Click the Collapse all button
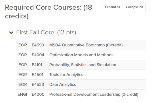The height and width of the screenshot is (103, 156). pos(134,7)
